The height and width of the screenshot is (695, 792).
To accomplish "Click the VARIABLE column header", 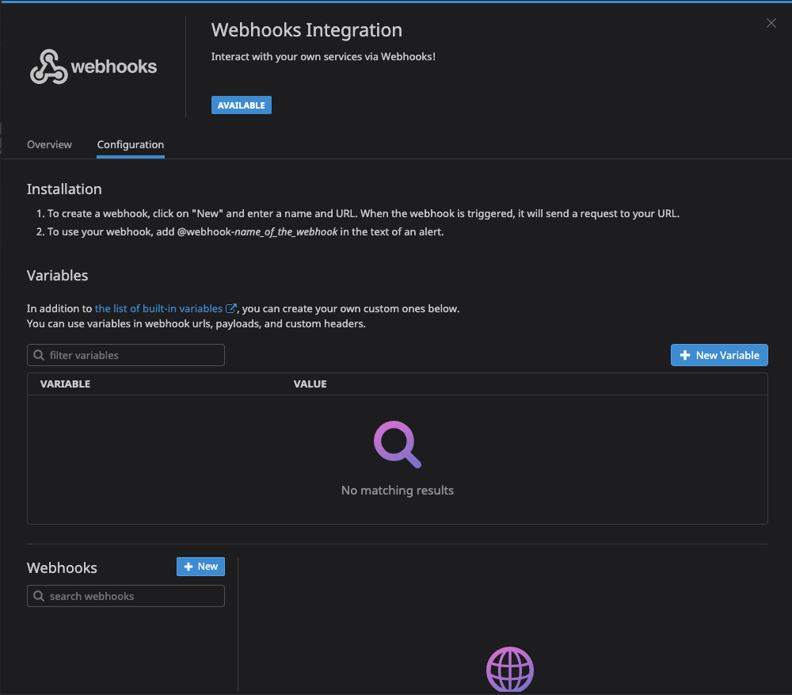I will [65, 384].
